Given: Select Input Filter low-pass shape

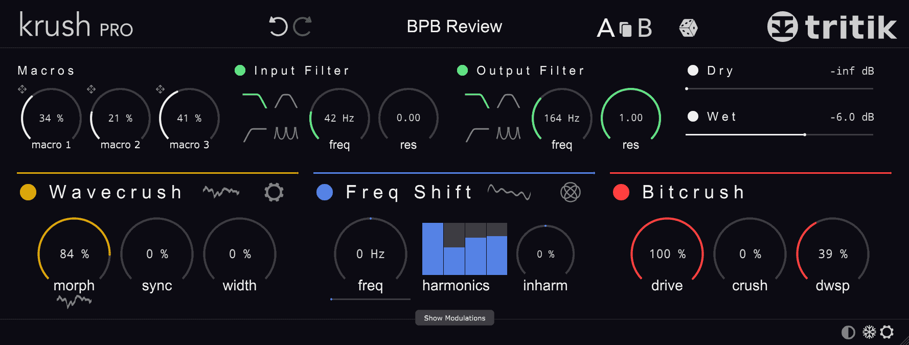Looking at the screenshot, I should click(x=254, y=101).
